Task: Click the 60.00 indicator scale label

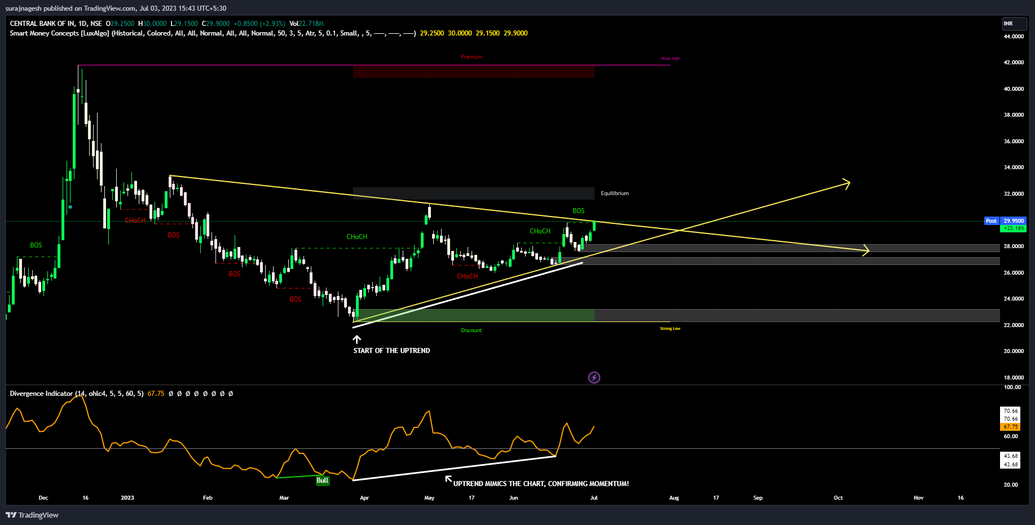Action: tap(1011, 436)
